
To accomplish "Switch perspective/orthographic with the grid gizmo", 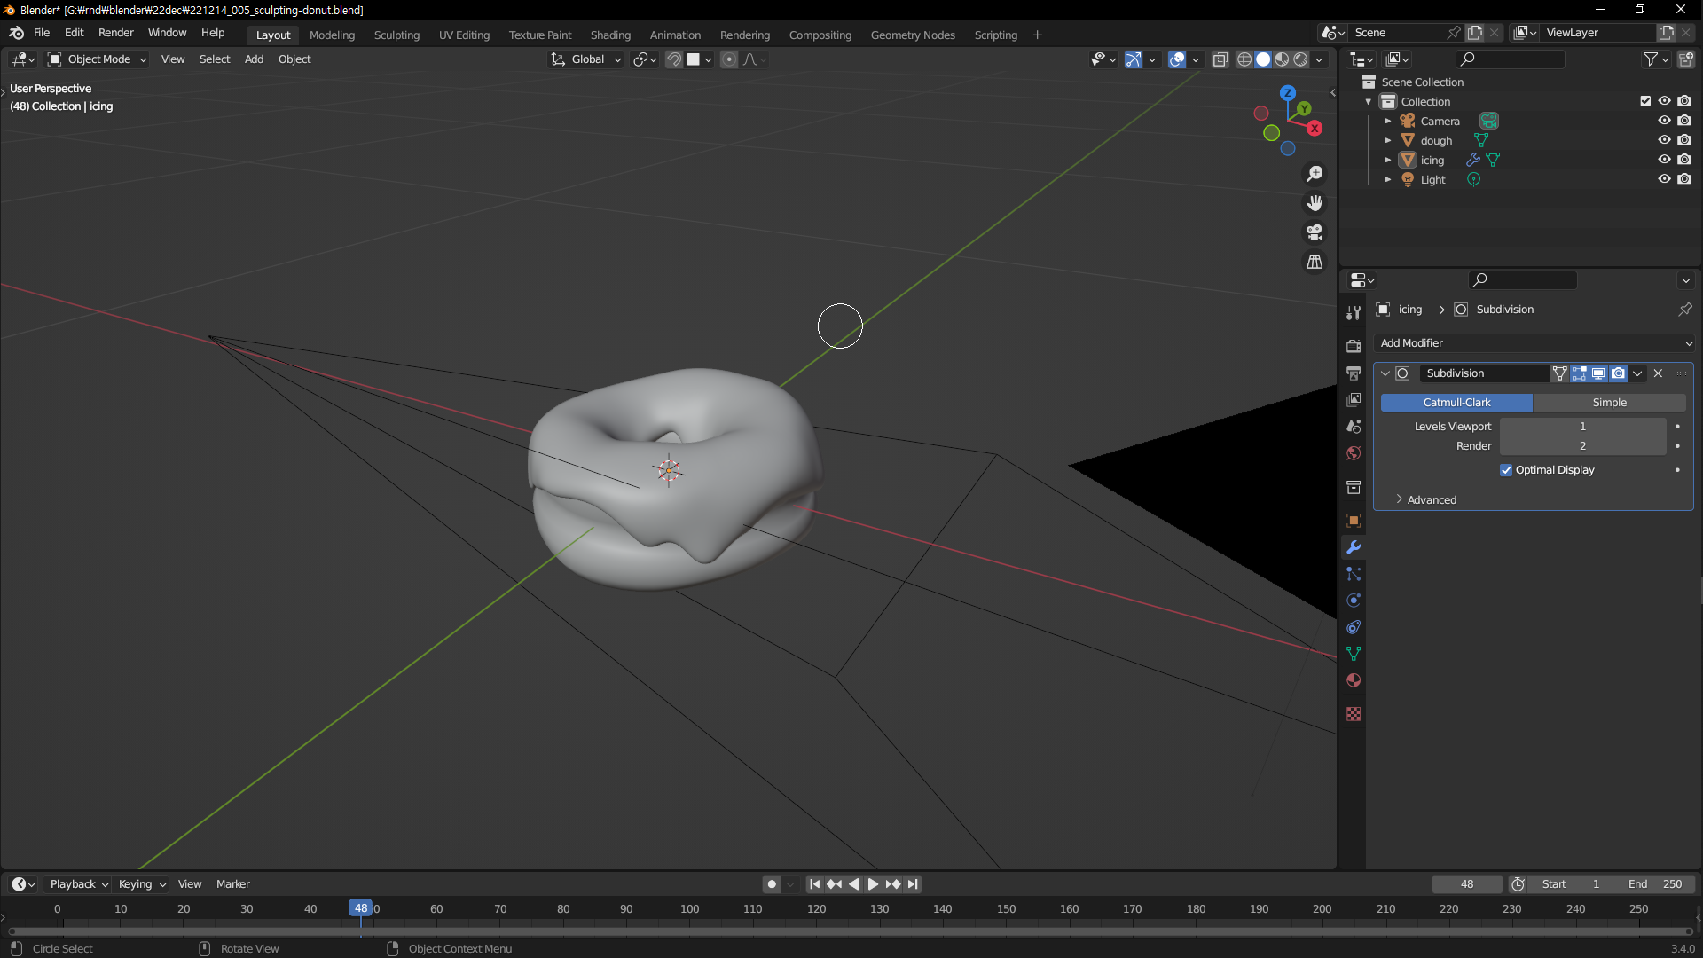I will point(1315,263).
